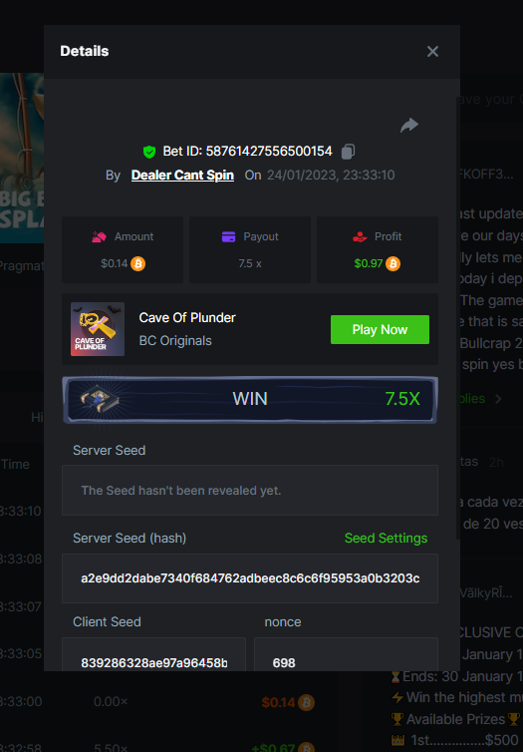Screen dimensions: 523x752
Task: Click the treasure chest icon in banner
Action: tap(99, 399)
